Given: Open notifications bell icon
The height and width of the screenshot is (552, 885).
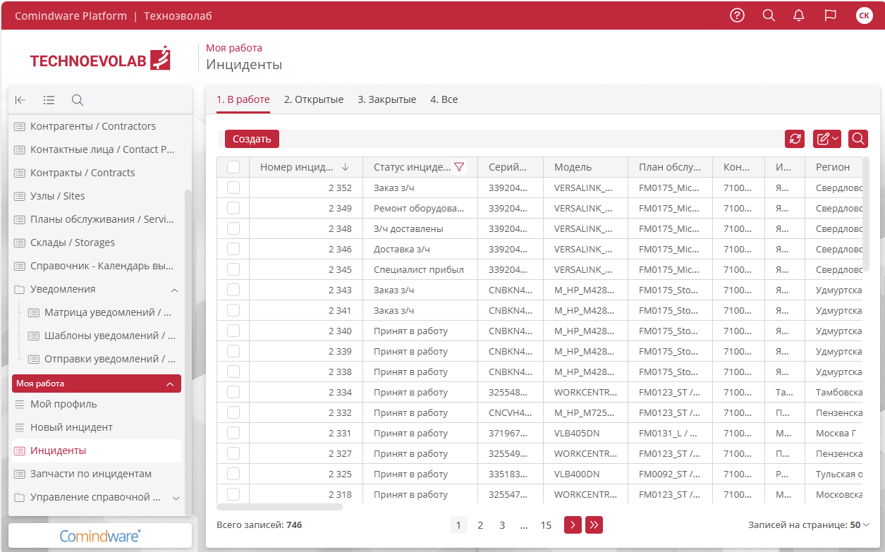Looking at the screenshot, I should tap(799, 16).
